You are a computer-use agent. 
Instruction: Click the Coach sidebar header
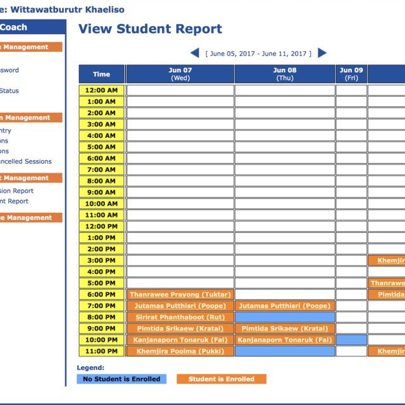33,27
